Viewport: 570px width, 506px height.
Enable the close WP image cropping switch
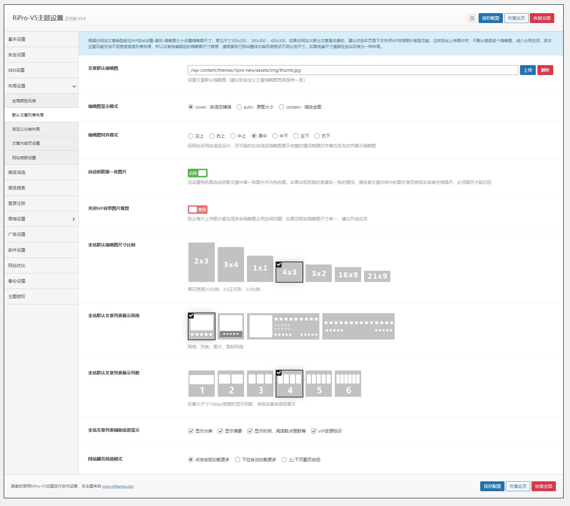[x=197, y=210]
